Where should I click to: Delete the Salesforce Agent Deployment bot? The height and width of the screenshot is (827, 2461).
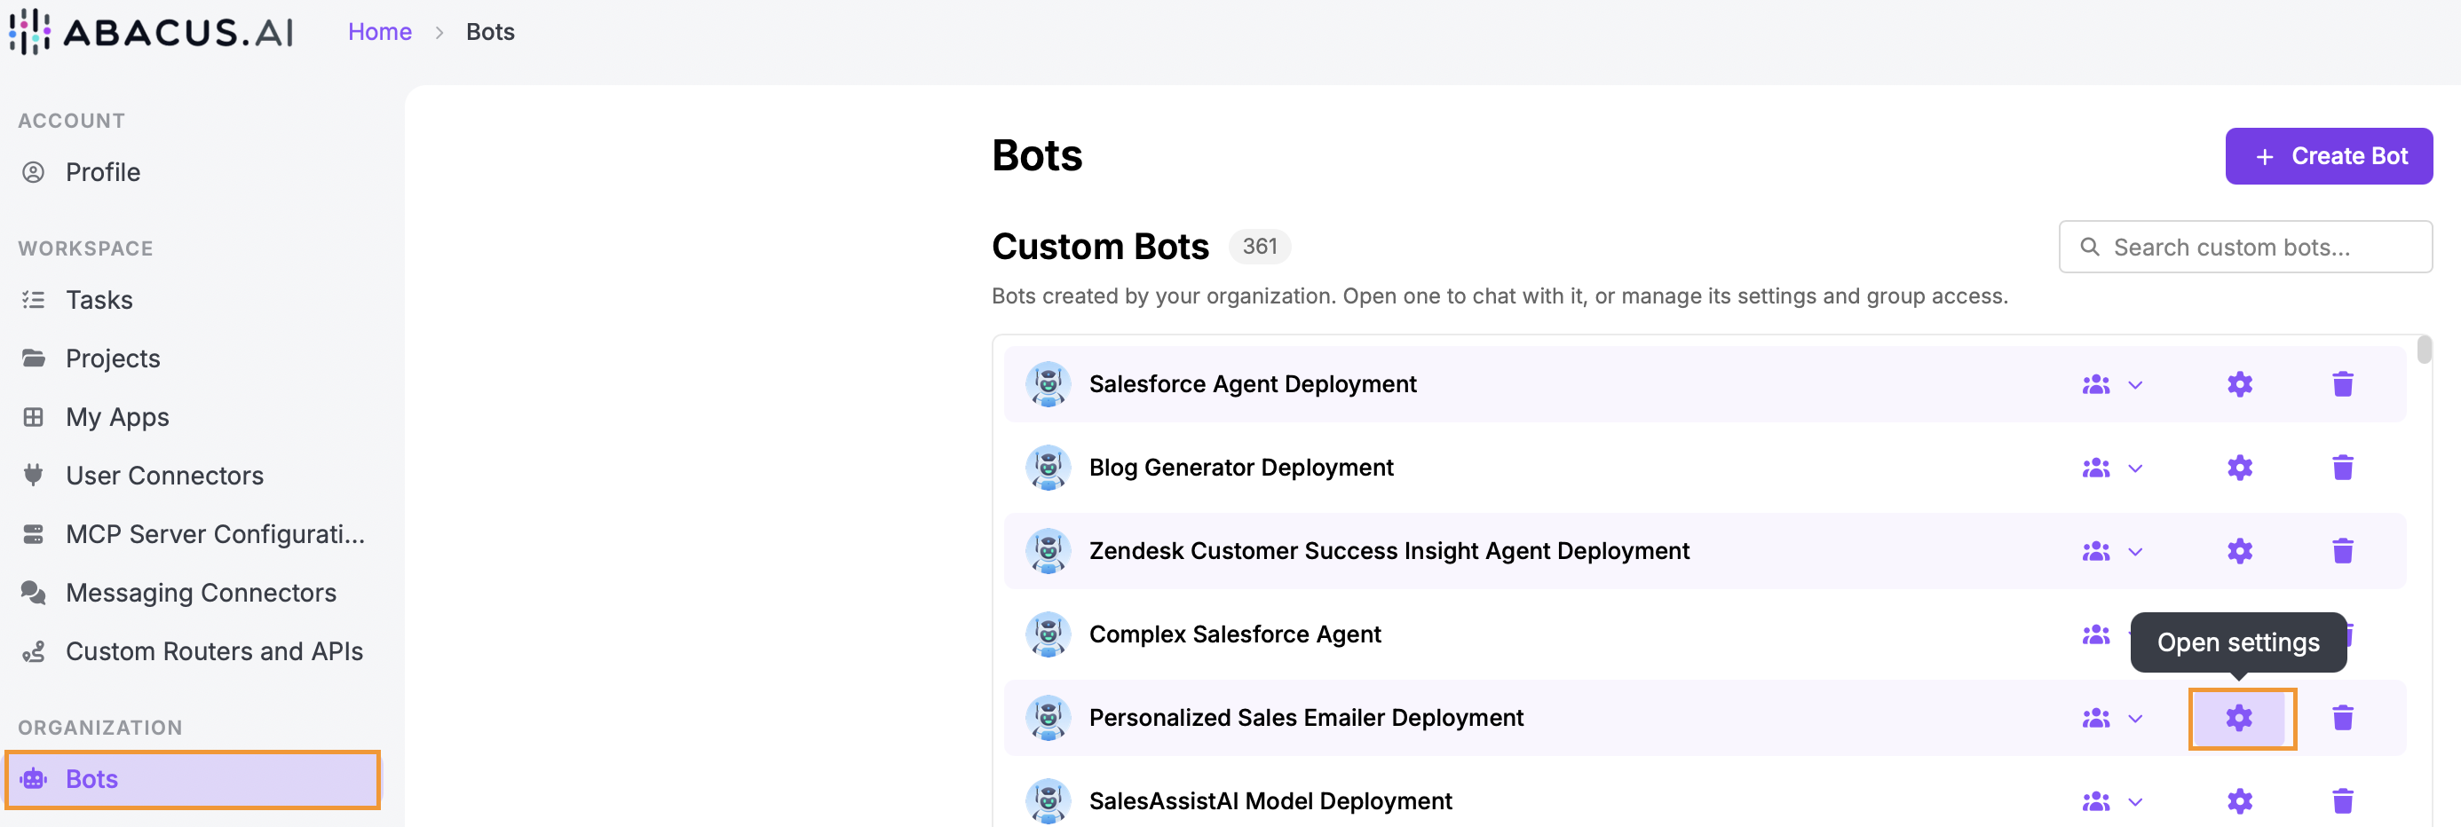point(2343,384)
